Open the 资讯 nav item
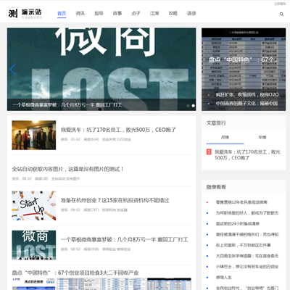The width and height of the screenshot is (290, 290). (80, 13)
